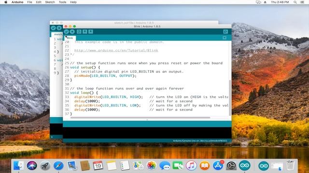Click the board and port status text

[x=200, y=141]
